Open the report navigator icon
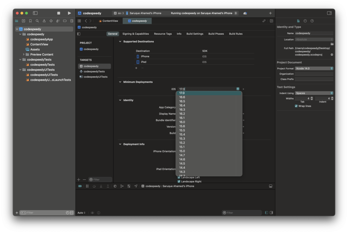Screen dimensions: 348x233 72,21
